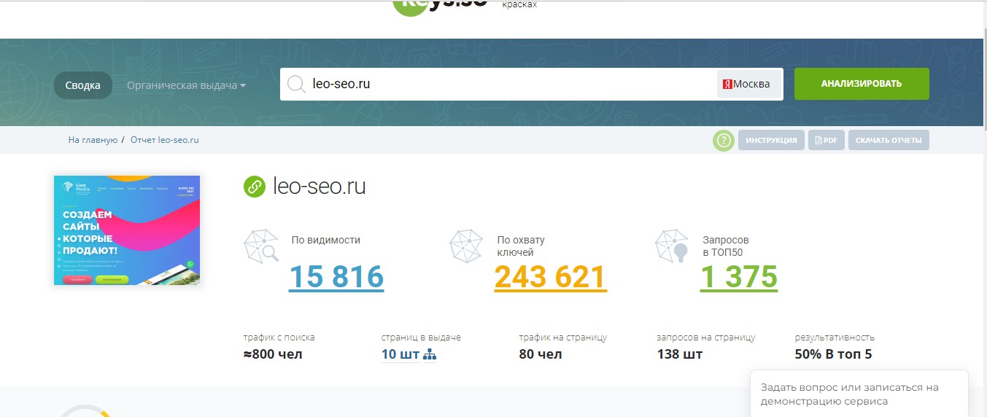Open the Отчет leo-seo.ru breadcrumb link
987x417 pixels.
point(165,140)
